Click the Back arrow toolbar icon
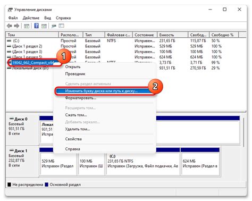252x201 pixels. pyautogui.click(x=9, y=26)
